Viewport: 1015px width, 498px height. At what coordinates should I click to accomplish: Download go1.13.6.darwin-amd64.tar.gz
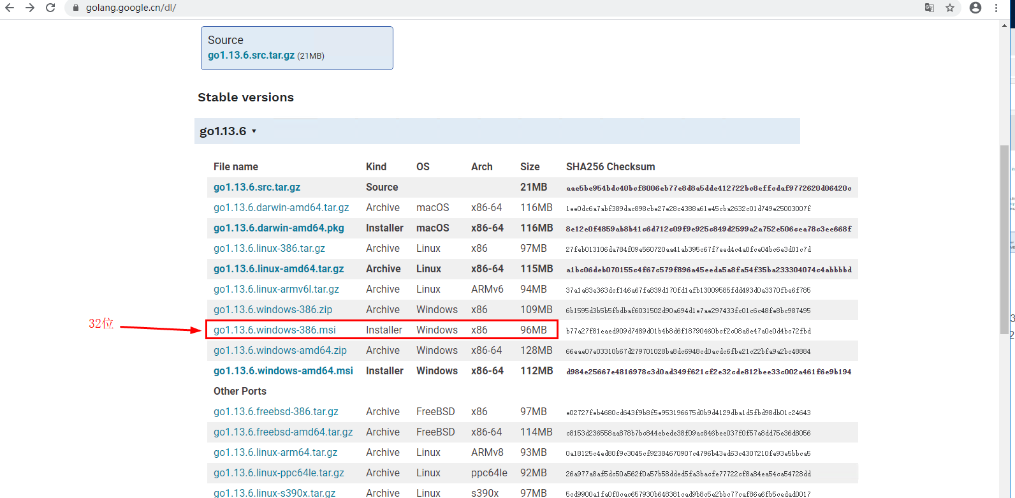281,207
